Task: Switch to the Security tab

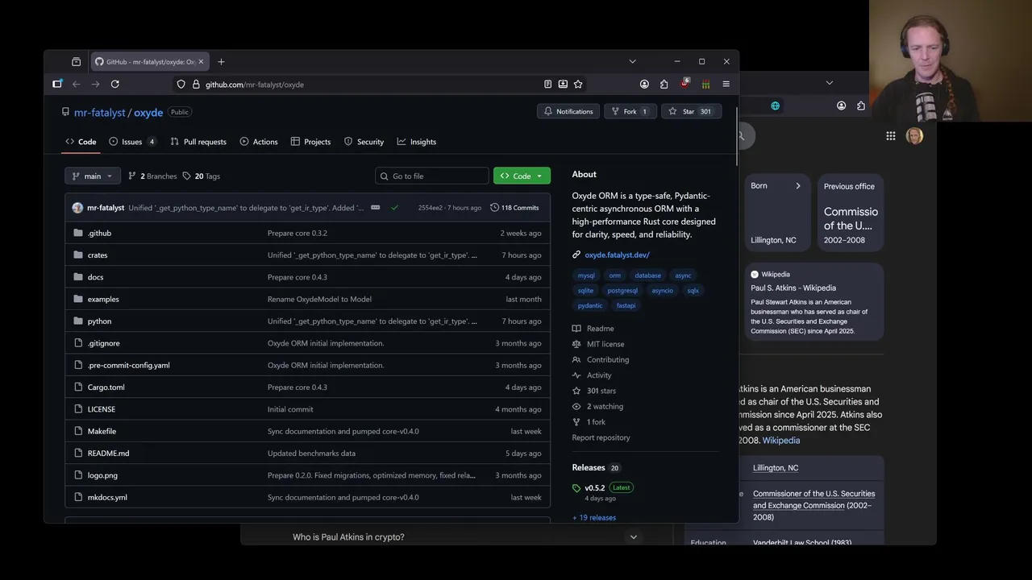Action: pos(364,142)
